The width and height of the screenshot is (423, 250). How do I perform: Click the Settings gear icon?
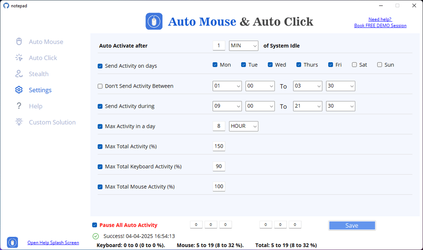coord(19,90)
